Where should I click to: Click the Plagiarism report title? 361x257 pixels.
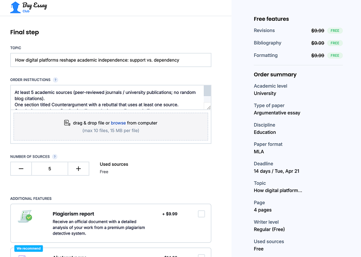(73, 214)
